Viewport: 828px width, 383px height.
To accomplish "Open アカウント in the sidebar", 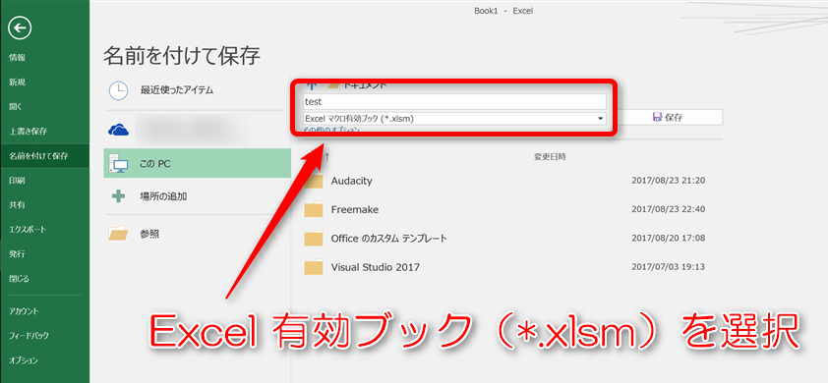I will (x=24, y=311).
